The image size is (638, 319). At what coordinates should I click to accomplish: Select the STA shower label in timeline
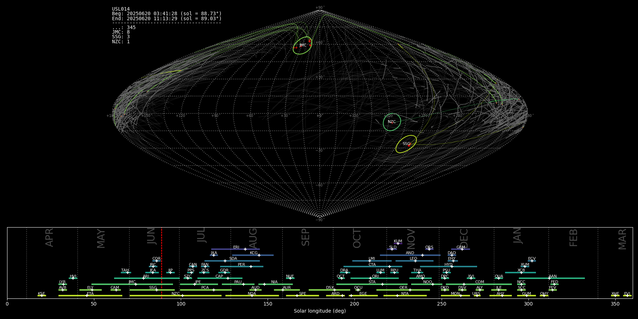(x=372, y=282)
